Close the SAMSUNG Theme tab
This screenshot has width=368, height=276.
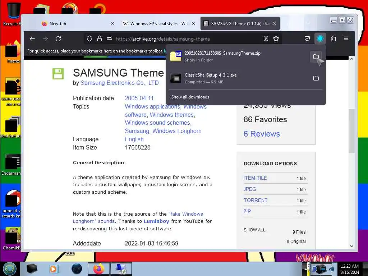(x=274, y=23)
